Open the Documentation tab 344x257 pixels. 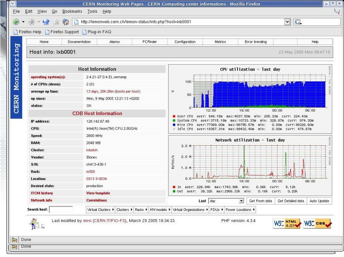click(x=79, y=42)
